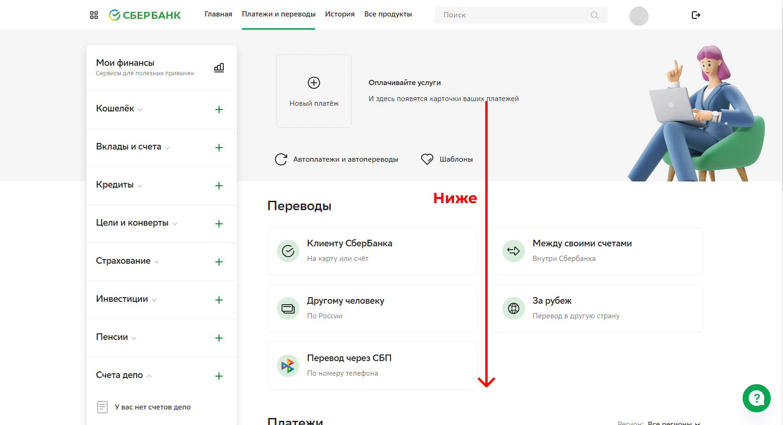The width and height of the screenshot is (783, 425).
Task: Click plus next to Цели и конверты
Action: tap(219, 224)
